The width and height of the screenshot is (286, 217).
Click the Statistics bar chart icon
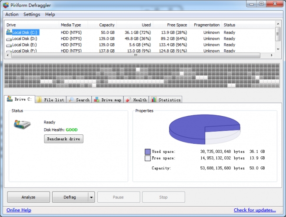click(154, 100)
